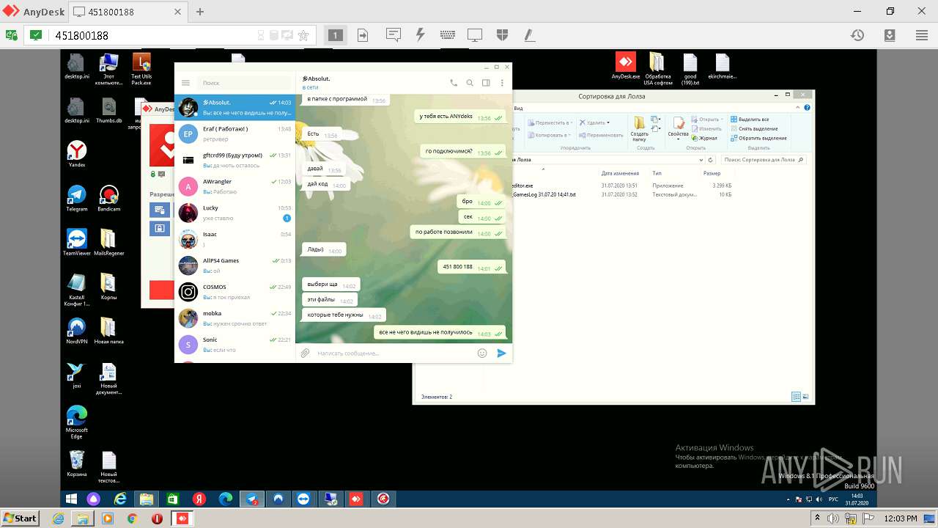Click the '451 800 188' message bubble
The height and width of the screenshot is (528, 938).
pos(472,268)
